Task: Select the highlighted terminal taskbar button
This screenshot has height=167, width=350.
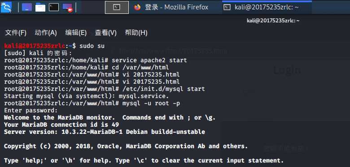Action: 117,7
